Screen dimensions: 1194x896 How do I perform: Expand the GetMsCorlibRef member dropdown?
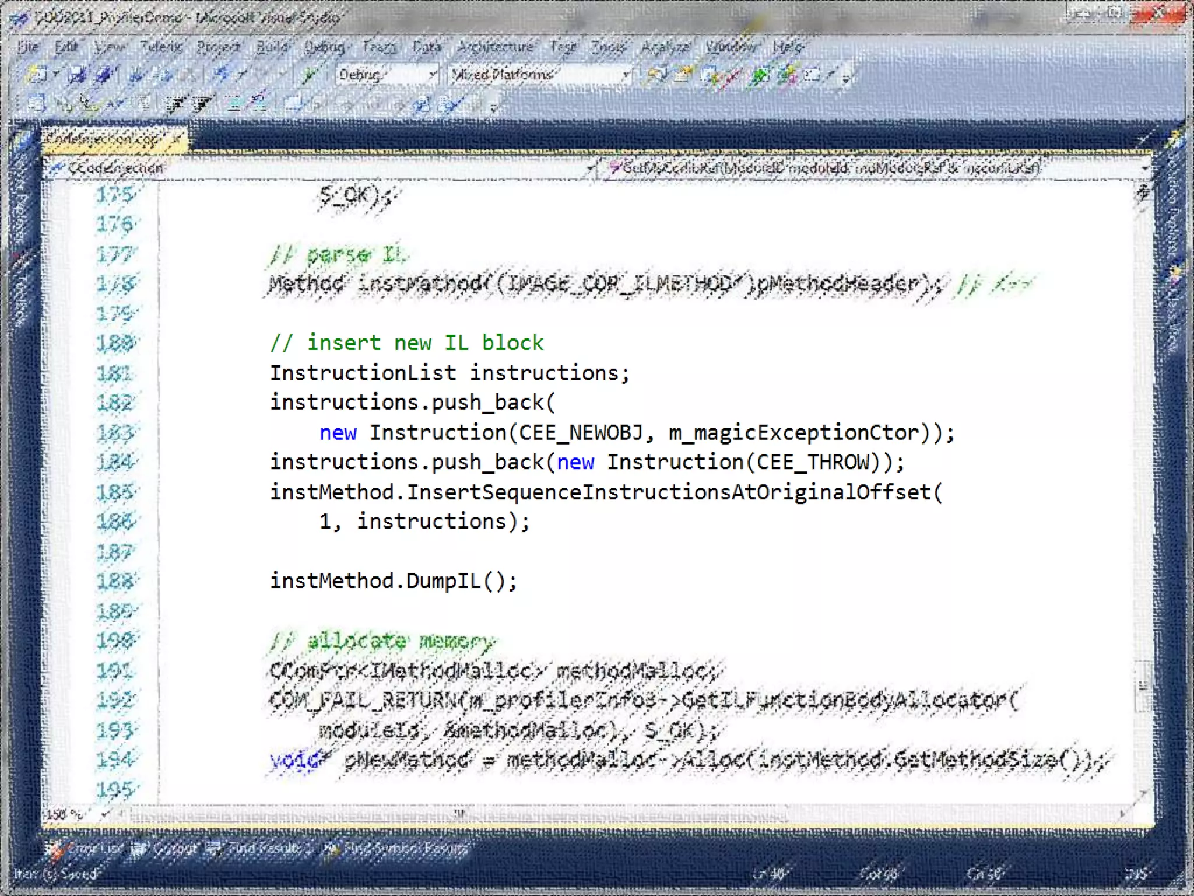(x=1144, y=169)
